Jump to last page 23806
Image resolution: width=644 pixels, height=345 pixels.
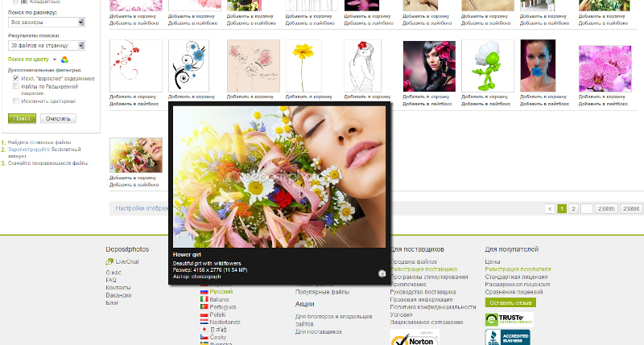point(631,209)
